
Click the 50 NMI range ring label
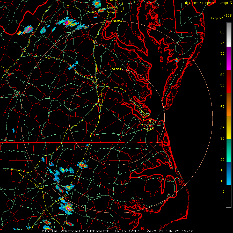coord(116,69)
